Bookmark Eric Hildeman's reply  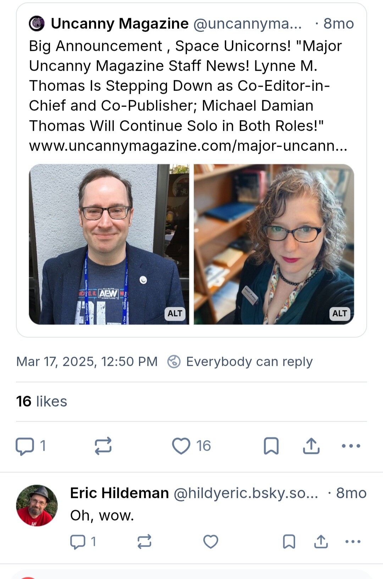[x=289, y=542]
